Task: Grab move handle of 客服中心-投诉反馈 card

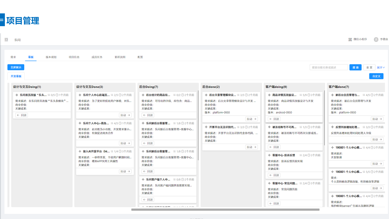Action: [x=269, y=155]
